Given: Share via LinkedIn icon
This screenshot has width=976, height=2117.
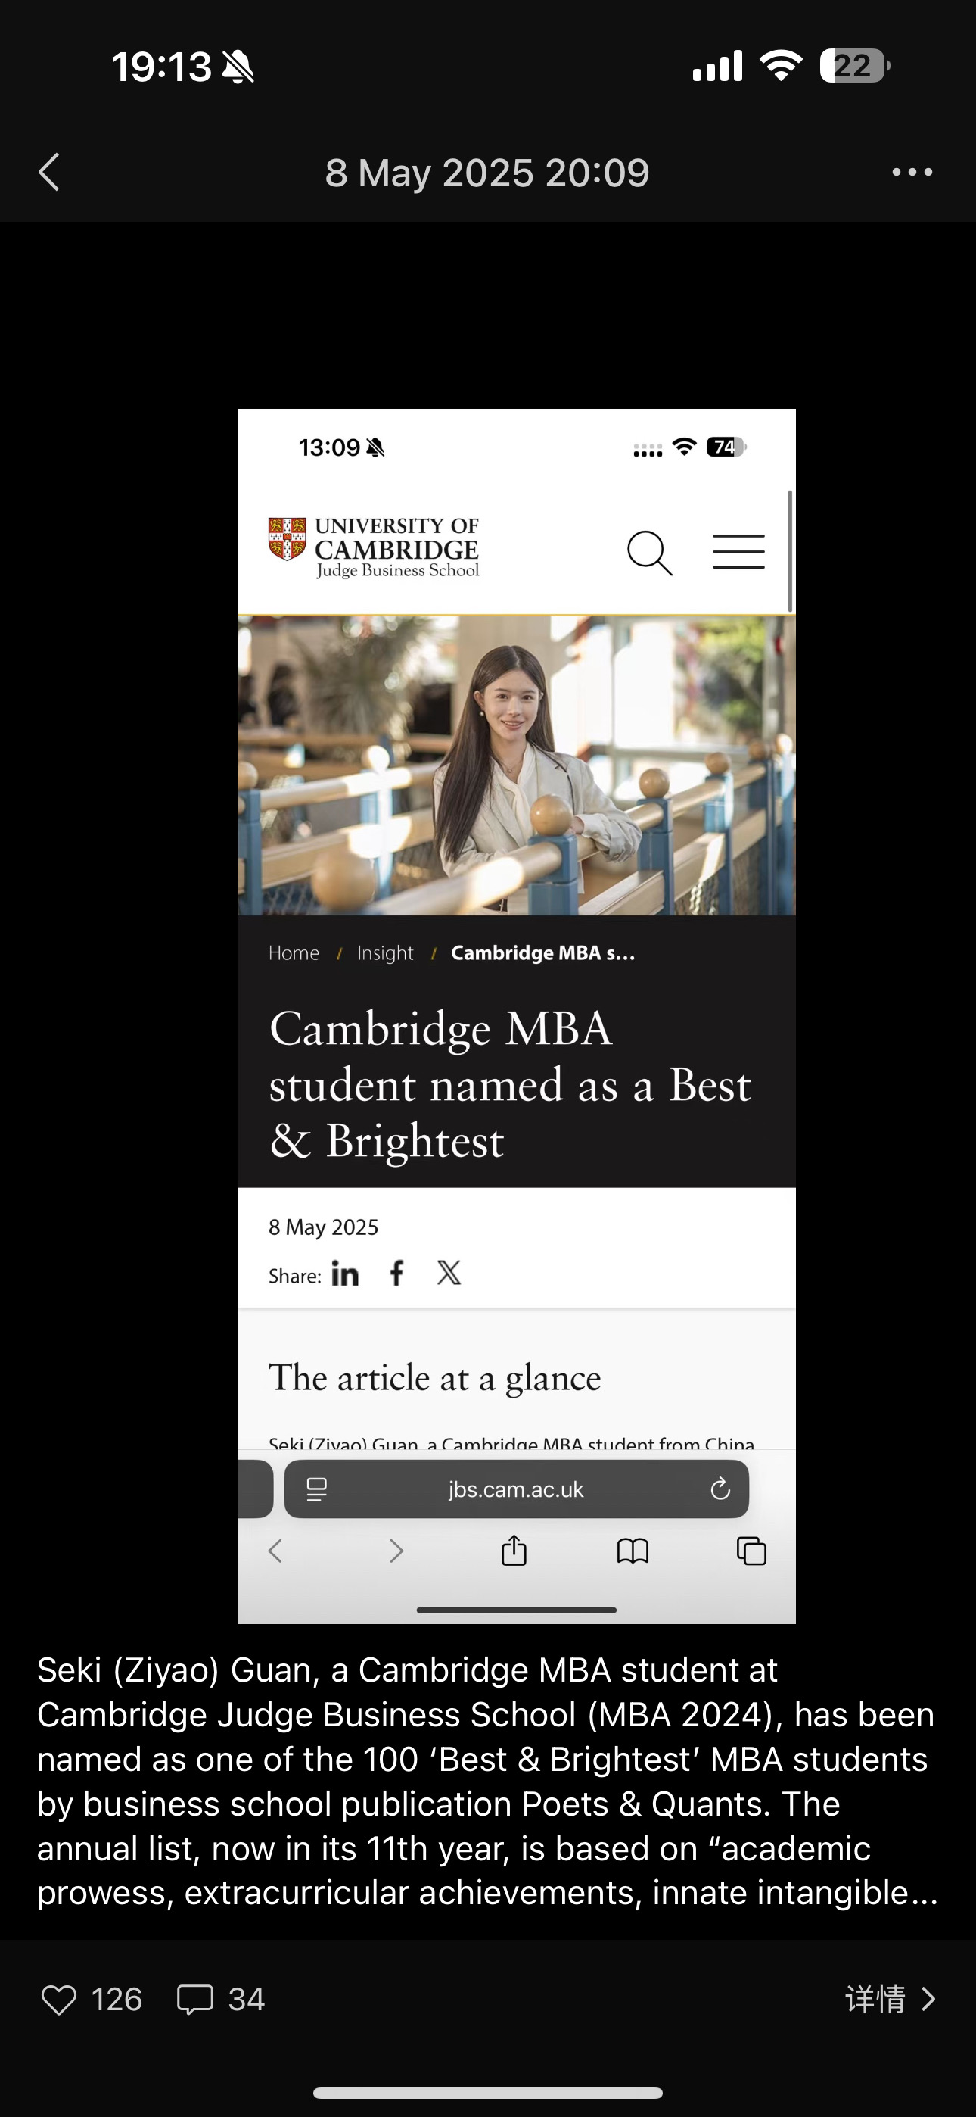Looking at the screenshot, I should (345, 1273).
